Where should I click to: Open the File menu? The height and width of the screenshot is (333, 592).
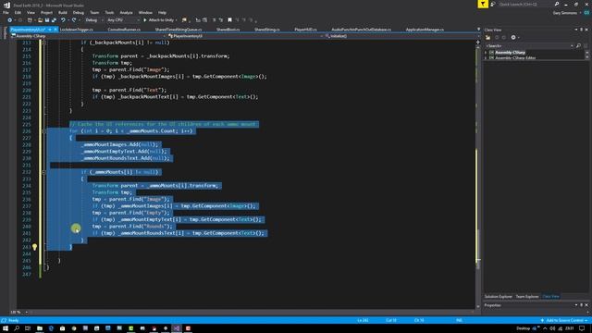[x=6, y=12]
